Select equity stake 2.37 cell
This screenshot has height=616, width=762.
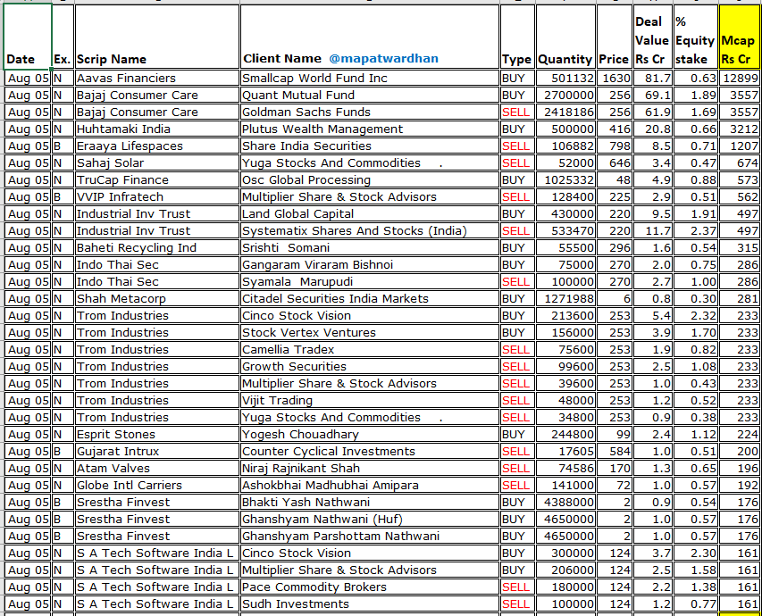point(695,231)
